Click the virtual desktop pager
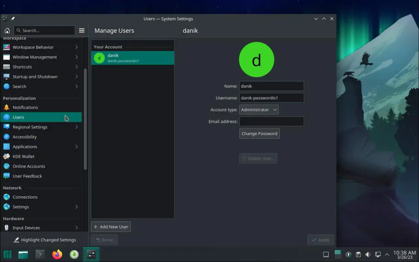 pyautogui.click(x=337, y=254)
